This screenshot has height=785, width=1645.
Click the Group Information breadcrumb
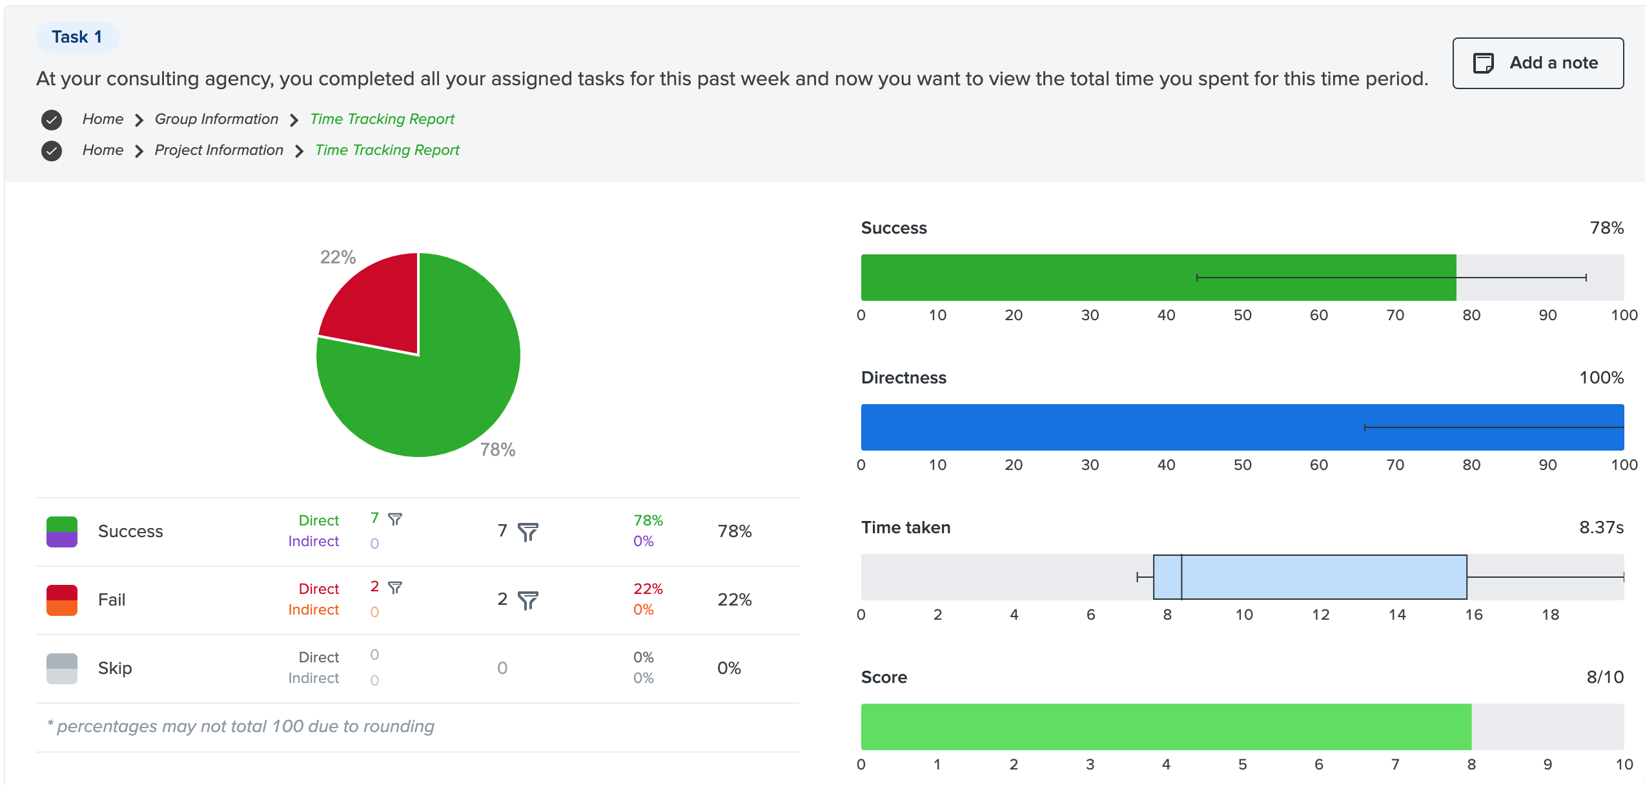click(x=216, y=119)
